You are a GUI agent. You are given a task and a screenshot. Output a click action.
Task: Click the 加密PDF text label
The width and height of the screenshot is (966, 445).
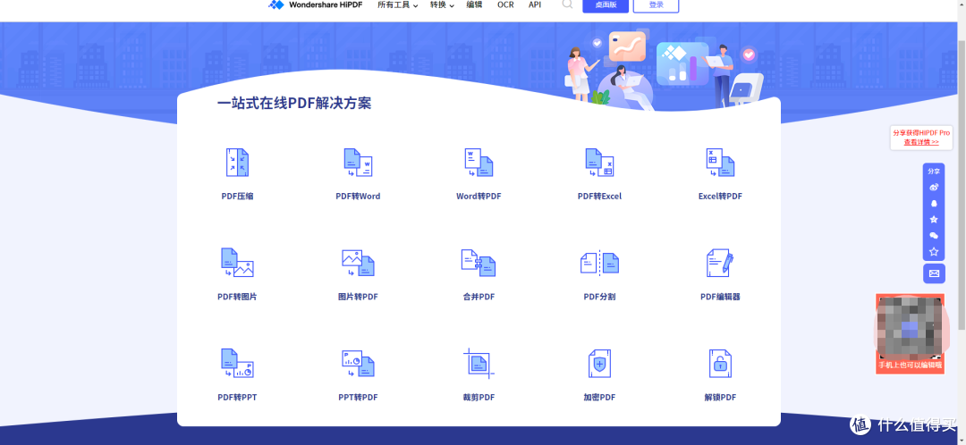coord(599,397)
